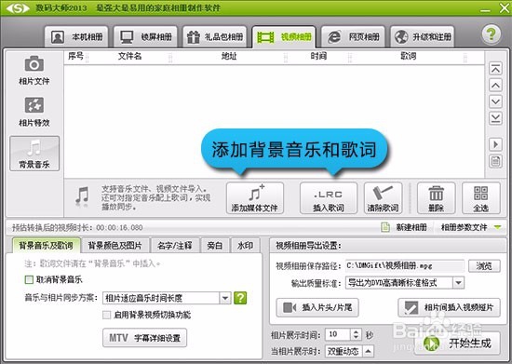Open the 本机相册 tab

[x=76, y=37]
